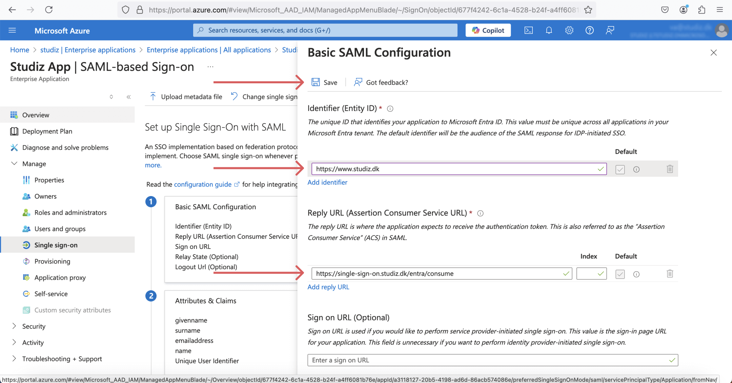The height and width of the screenshot is (383, 732).
Task: Click Got feedback? in the panel
Action: click(381, 82)
